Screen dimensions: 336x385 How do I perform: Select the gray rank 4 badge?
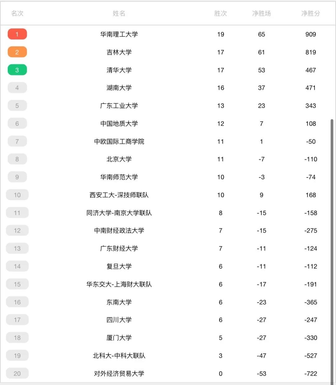(x=17, y=88)
